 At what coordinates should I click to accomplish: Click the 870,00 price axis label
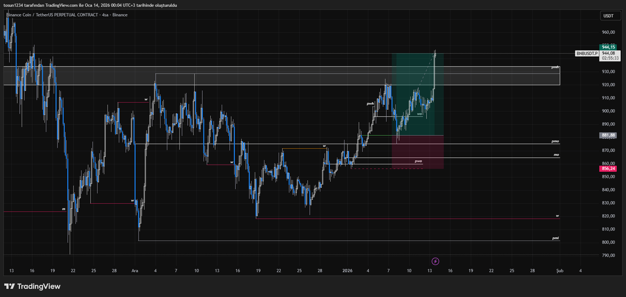608,151
